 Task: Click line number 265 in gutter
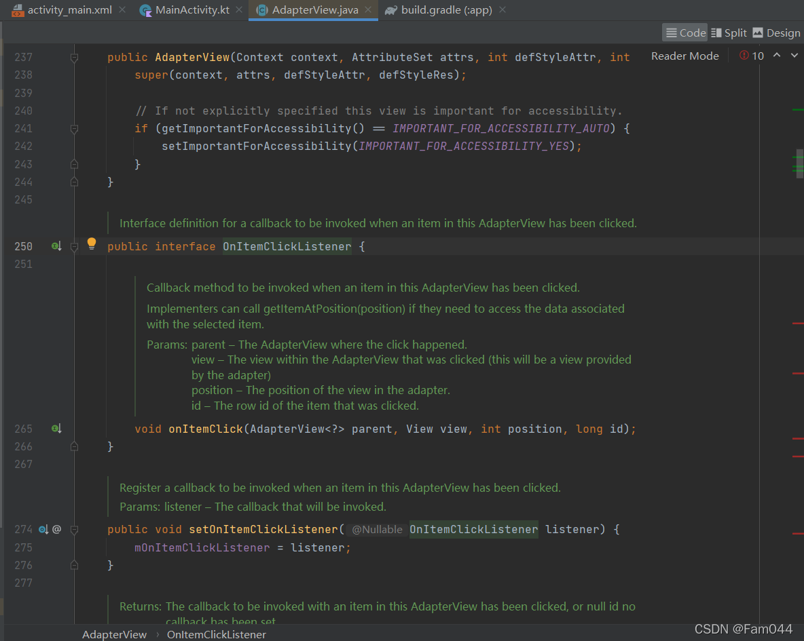click(23, 429)
